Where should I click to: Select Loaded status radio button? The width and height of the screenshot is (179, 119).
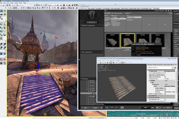click(x=105, y=23)
